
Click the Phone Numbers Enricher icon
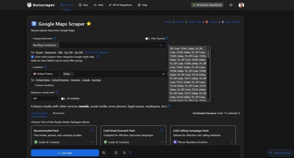click(x=175, y=142)
